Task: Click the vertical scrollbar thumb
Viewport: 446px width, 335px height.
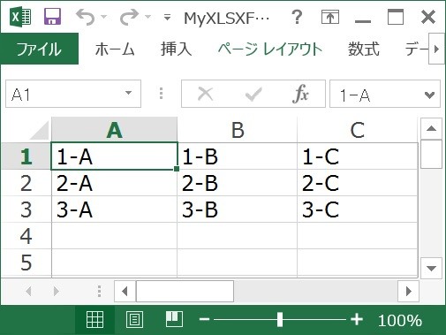Action: (431, 154)
